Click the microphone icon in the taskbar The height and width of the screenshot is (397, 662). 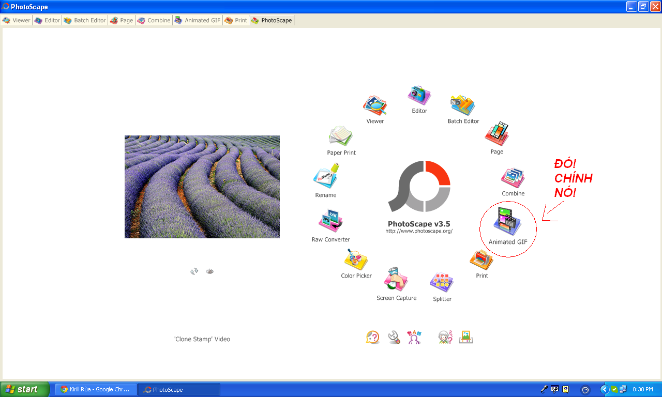(x=544, y=389)
